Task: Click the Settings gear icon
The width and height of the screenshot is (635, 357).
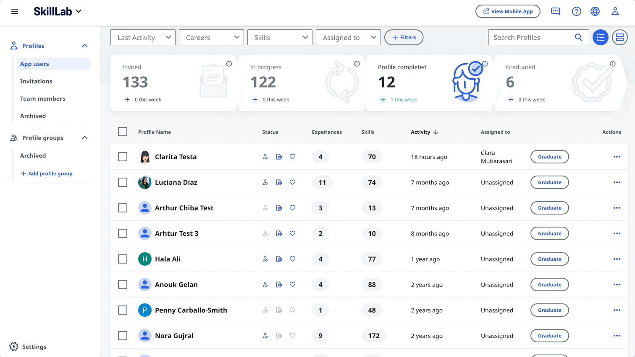Action: tap(14, 347)
